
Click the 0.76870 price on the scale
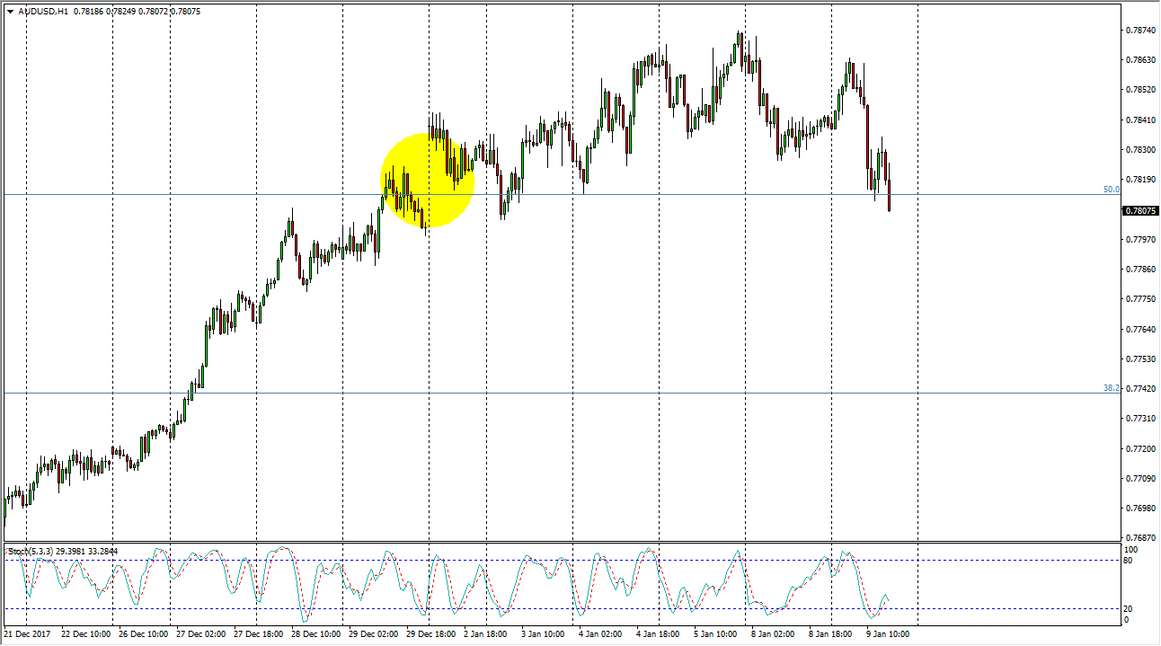point(1139,538)
